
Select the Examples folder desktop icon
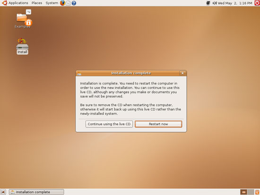(23, 19)
